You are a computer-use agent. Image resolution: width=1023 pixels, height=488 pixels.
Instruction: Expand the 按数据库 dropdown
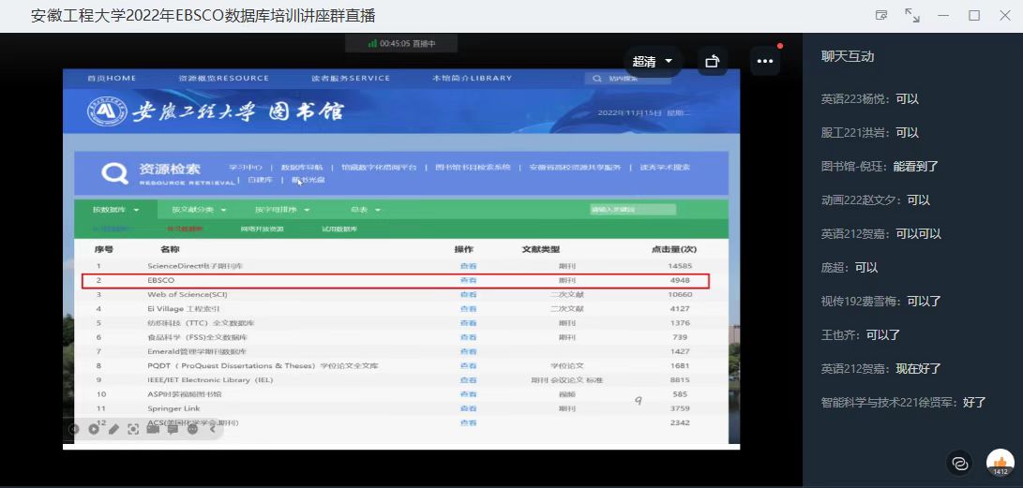115,210
